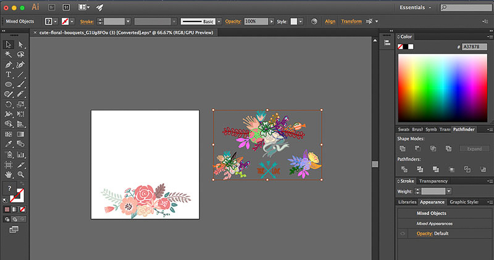Switch to Draw Behind mode
Screen dimensions: 494x260
(x=15, y=219)
